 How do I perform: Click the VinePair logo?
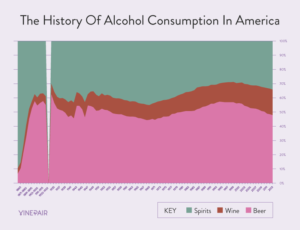coord(33,213)
